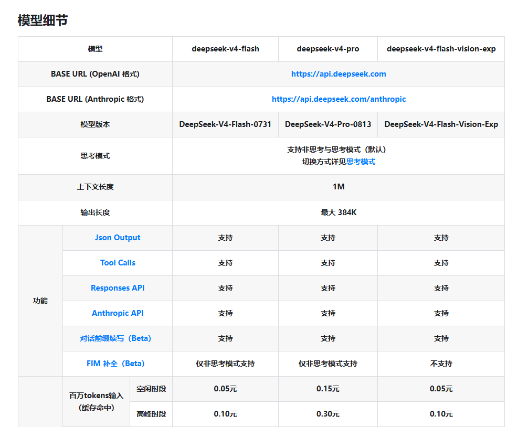Open the 对话前缀续写 (Beta) link
This screenshot has width=518, height=427.
[x=115, y=338]
